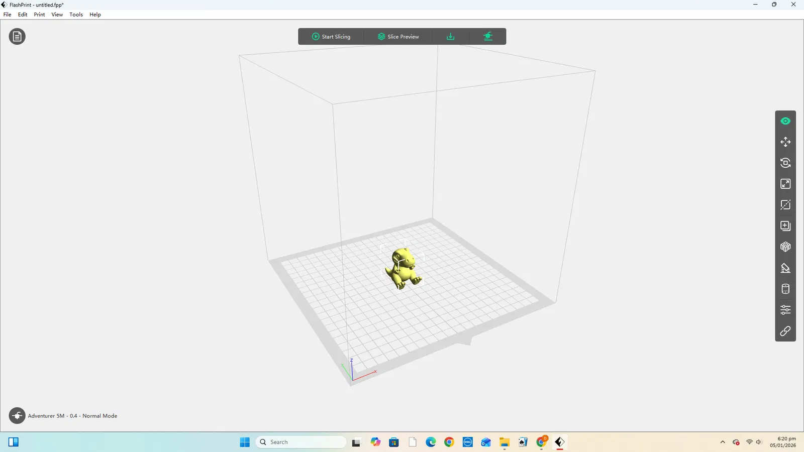Open the Windows Start menu

(245, 442)
